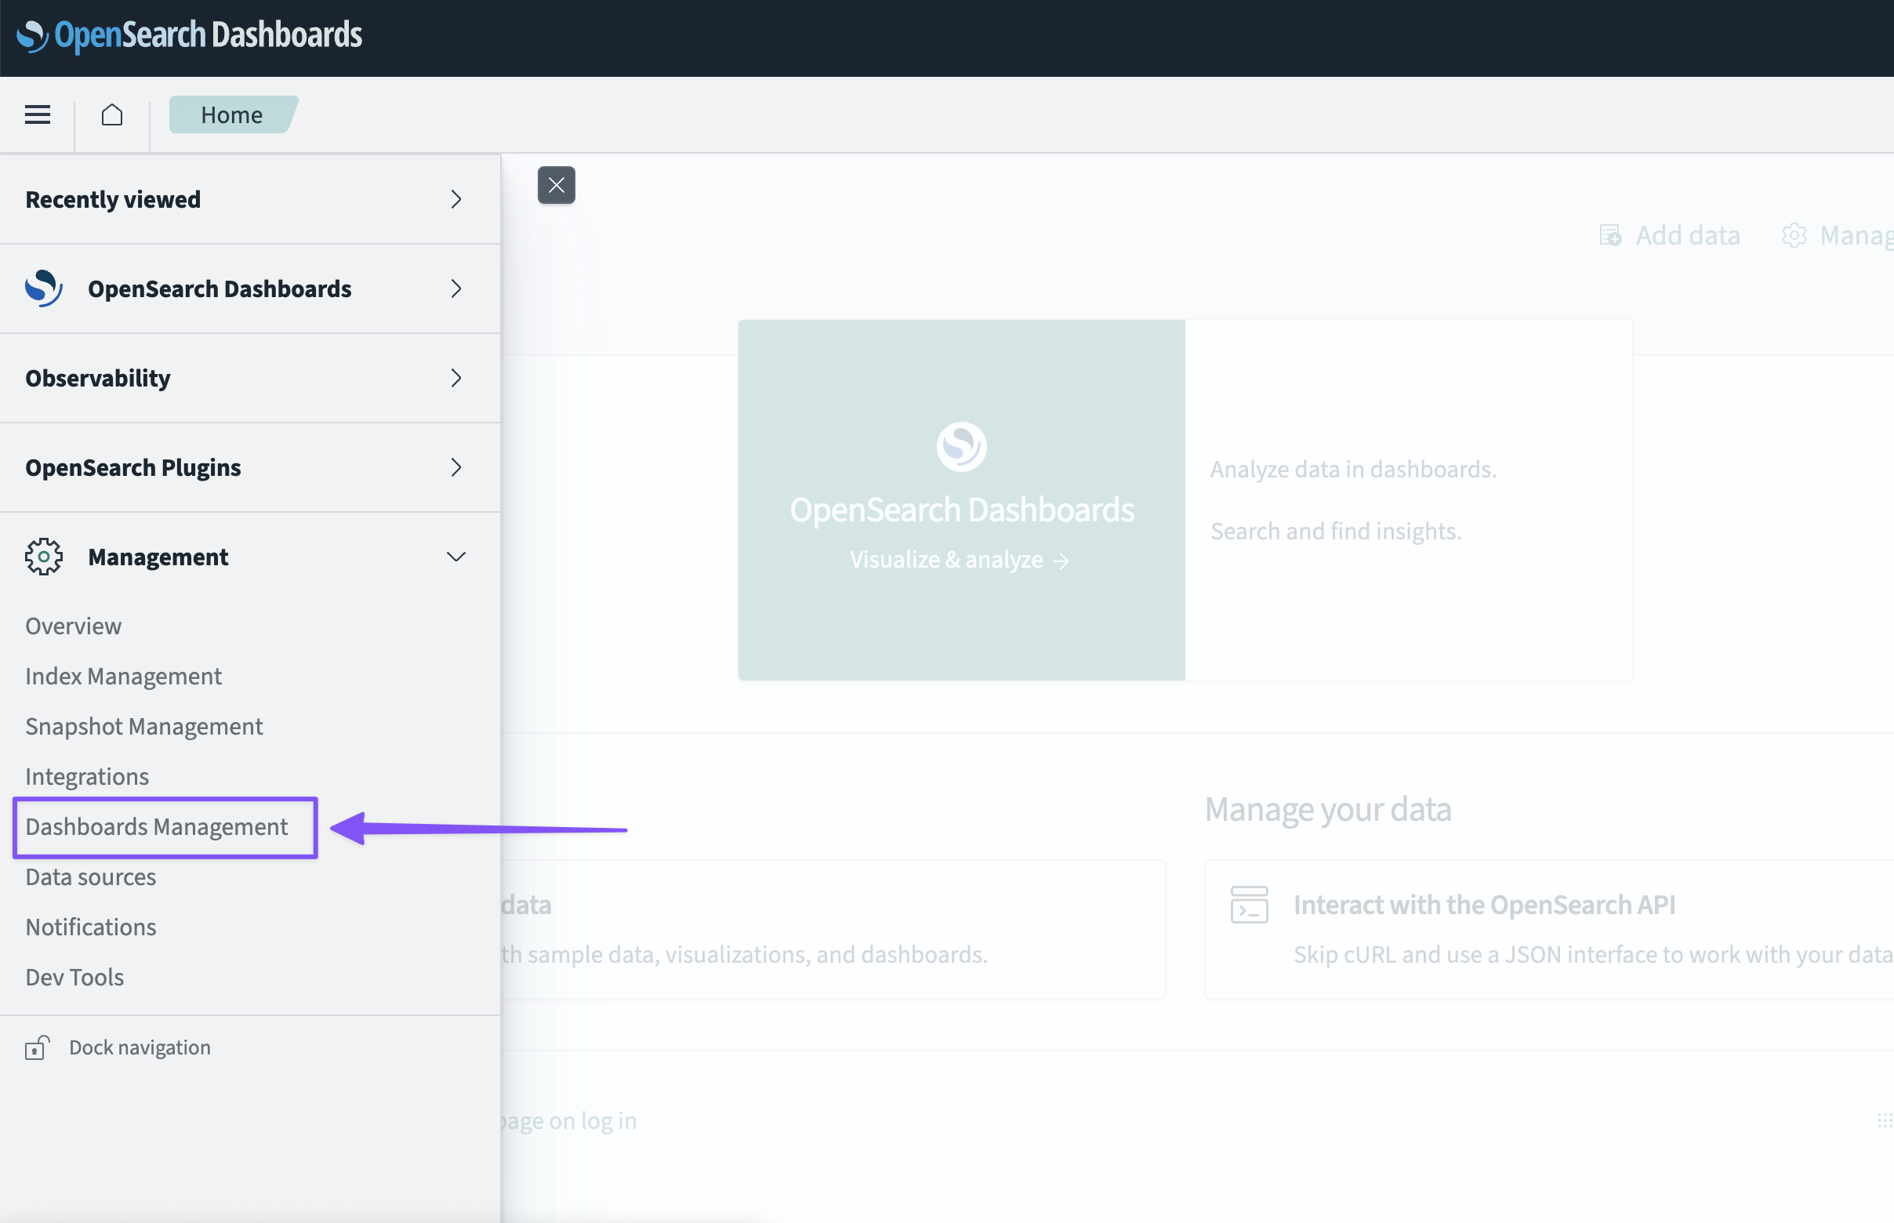The image size is (1894, 1223).
Task: Click the Dock navigation label
Action: click(140, 1047)
